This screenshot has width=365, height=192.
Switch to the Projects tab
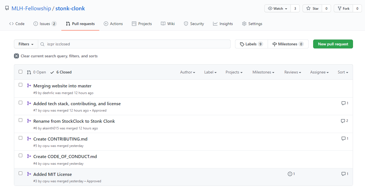[x=142, y=24]
